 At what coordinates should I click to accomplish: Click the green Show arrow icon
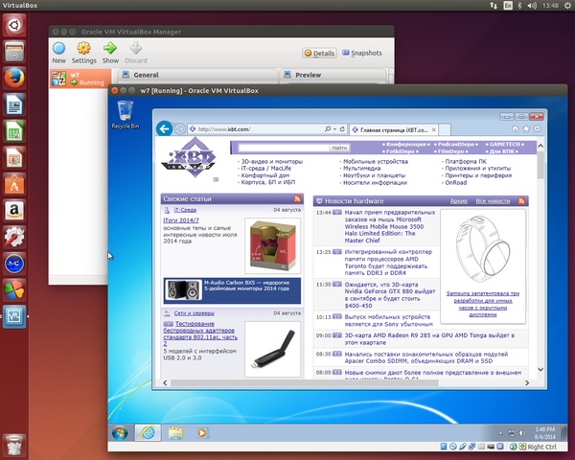tap(110, 48)
